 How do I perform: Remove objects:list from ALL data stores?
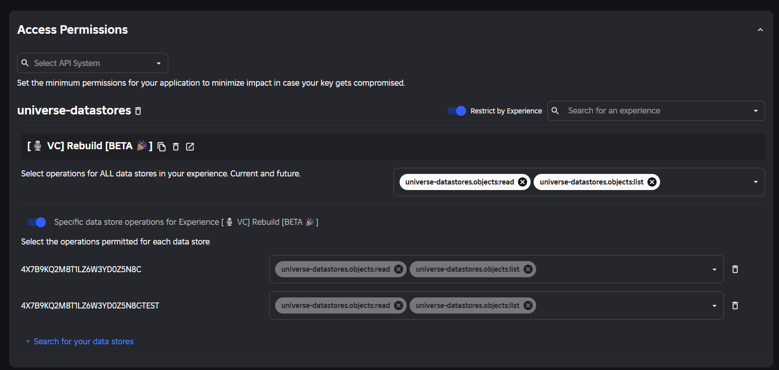pyautogui.click(x=652, y=182)
